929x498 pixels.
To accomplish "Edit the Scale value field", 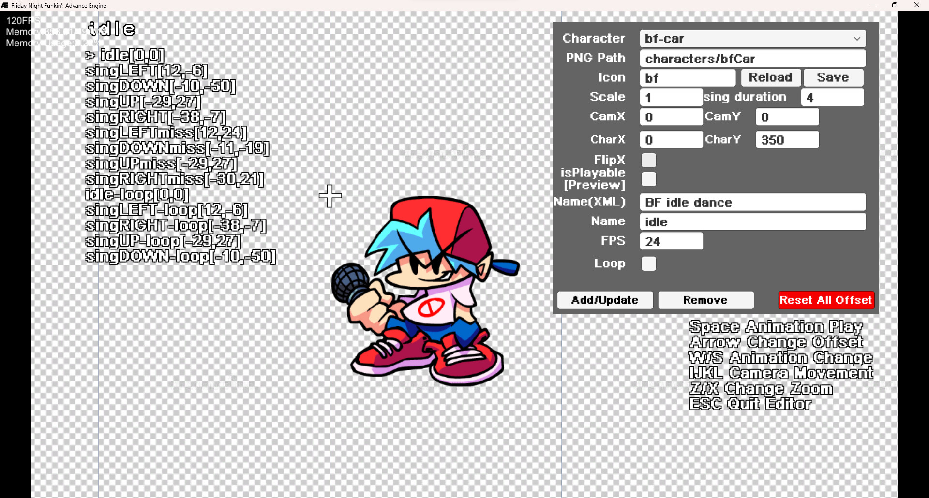I will (x=671, y=97).
